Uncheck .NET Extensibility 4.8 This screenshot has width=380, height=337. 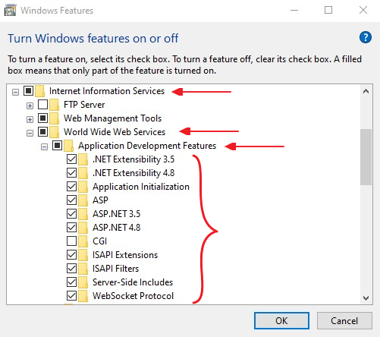(x=71, y=173)
